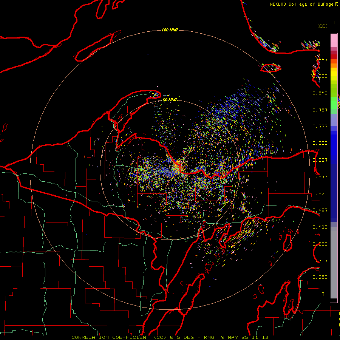The image size is (340, 340).
Task: Click the 0.360 scale value
Action: tap(320, 244)
